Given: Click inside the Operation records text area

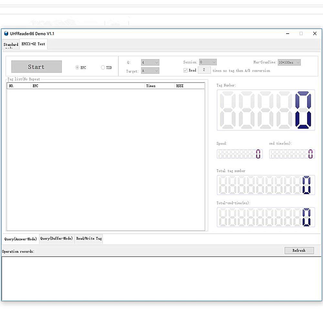Looking at the screenshot, I should point(161,279).
